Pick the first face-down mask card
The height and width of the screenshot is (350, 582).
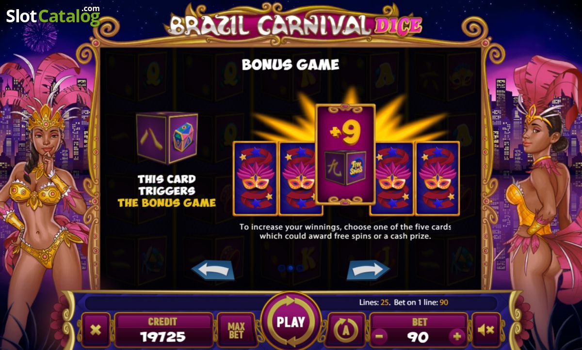pyautogui.click(x=255, y=179)
